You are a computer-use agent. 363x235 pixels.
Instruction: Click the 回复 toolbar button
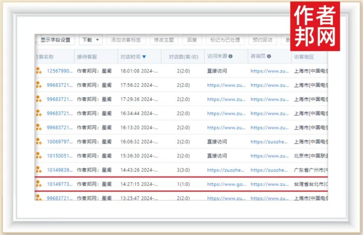[x=191, y=40]
